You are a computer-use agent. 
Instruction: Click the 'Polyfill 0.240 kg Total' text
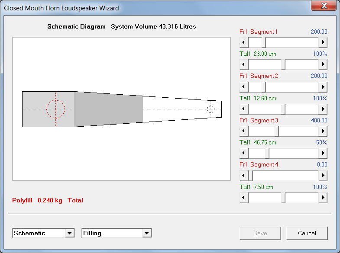pyautogui.click(x=48, y=200)
